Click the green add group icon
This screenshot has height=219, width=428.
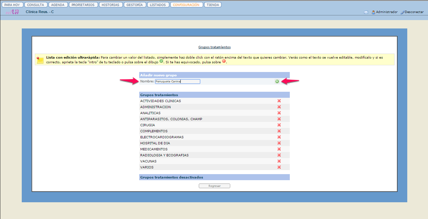click(277, 81)
